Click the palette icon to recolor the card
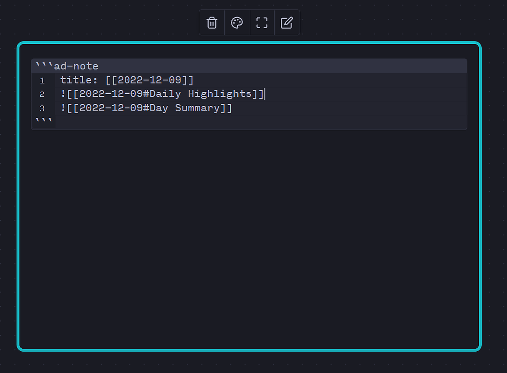This screenshot has height=373, width=507. click(x=237, y=22)
